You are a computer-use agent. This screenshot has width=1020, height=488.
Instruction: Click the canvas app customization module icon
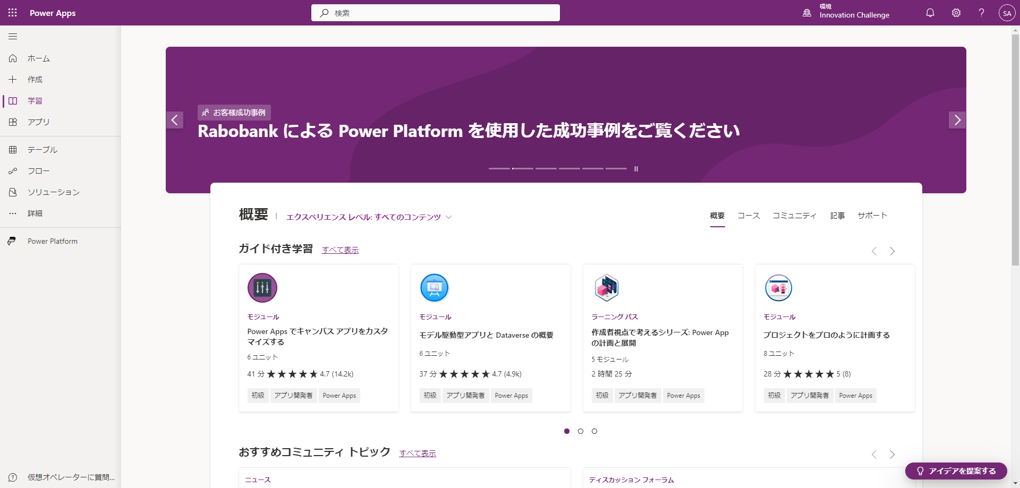pos(262,288)
